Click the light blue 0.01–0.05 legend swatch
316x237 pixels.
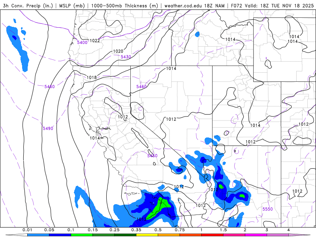(38, 235)
